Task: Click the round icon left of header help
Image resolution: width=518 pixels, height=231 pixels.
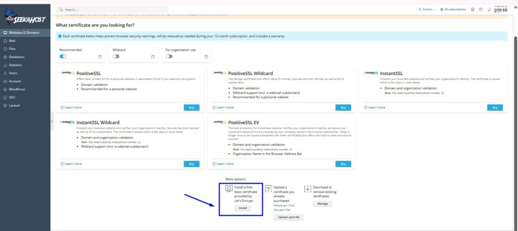Action: (473, 10)
